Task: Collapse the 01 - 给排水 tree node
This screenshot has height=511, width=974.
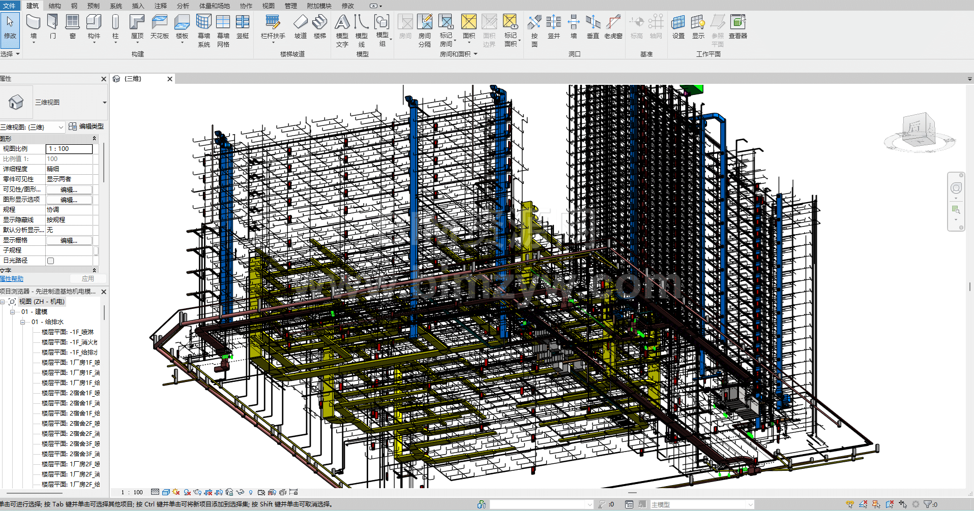Action: 23,322
